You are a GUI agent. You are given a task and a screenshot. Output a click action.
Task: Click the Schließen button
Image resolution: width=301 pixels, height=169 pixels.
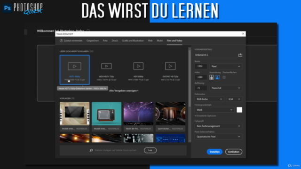click(x=234, y=152)
